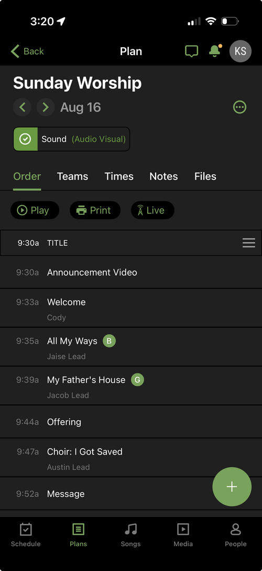Go to next plan date

pos(46,107)
